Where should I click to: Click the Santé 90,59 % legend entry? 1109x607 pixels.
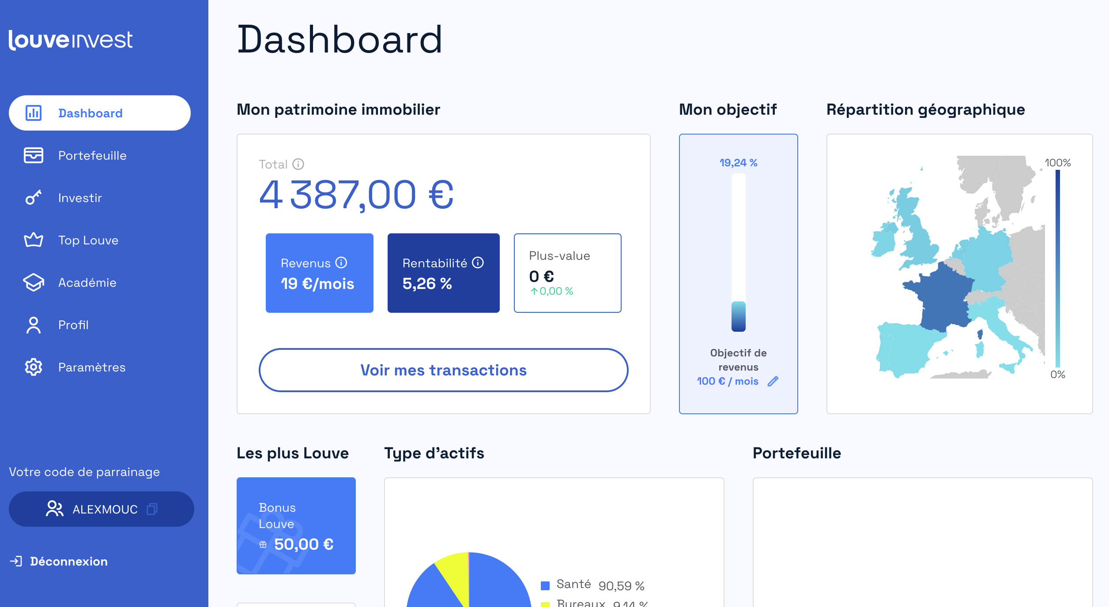(x=593, y=585)
